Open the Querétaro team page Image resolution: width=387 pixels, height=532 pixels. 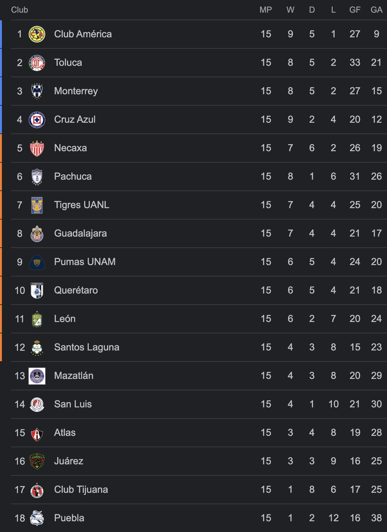point(76,290)
